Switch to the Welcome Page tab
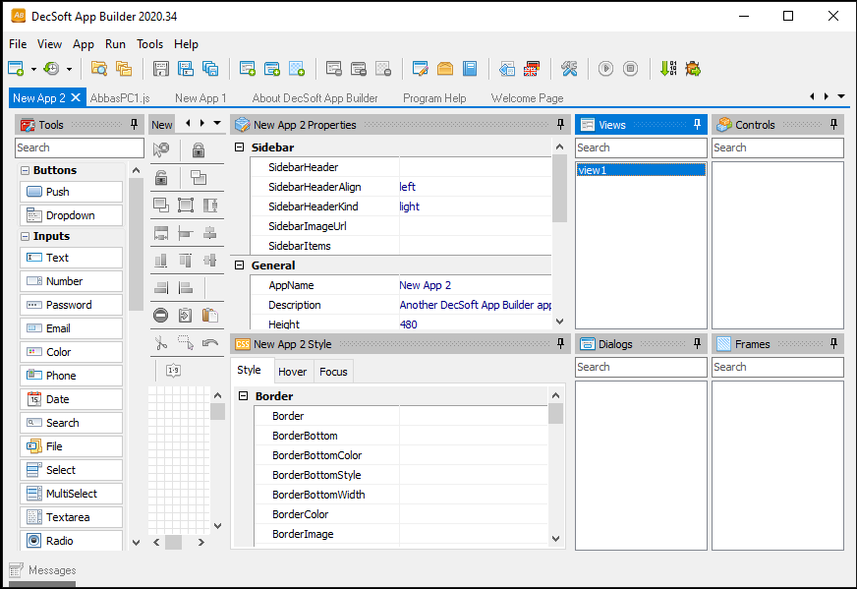 [527, 98]
